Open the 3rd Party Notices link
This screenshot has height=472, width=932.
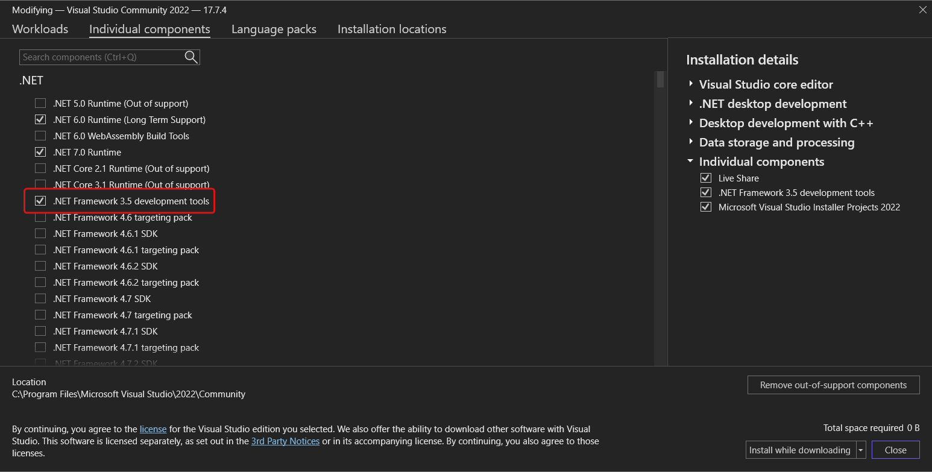tap(285, 441)
